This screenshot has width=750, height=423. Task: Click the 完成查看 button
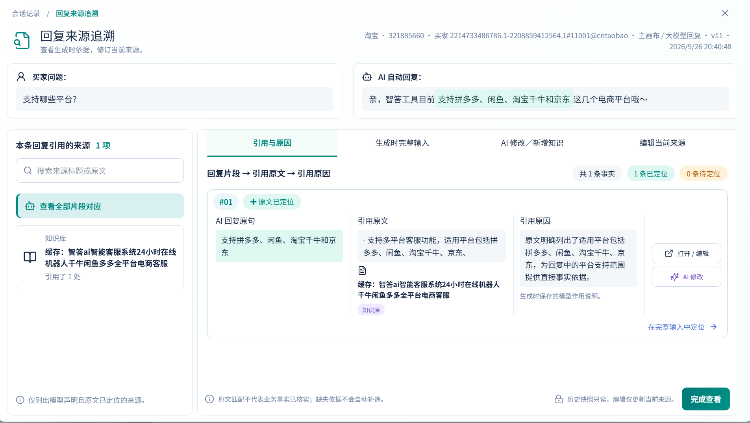pos(706,399)
